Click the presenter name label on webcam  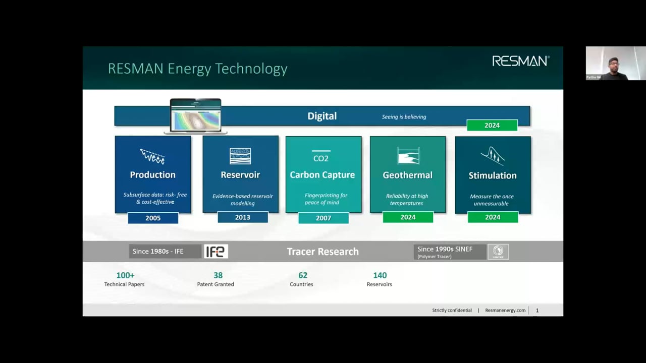click(594, 78)
